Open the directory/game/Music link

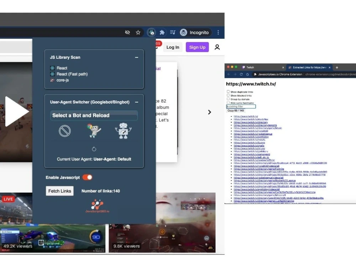point(258,128)
